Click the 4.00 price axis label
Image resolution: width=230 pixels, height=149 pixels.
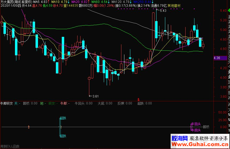tap(223, 77)
